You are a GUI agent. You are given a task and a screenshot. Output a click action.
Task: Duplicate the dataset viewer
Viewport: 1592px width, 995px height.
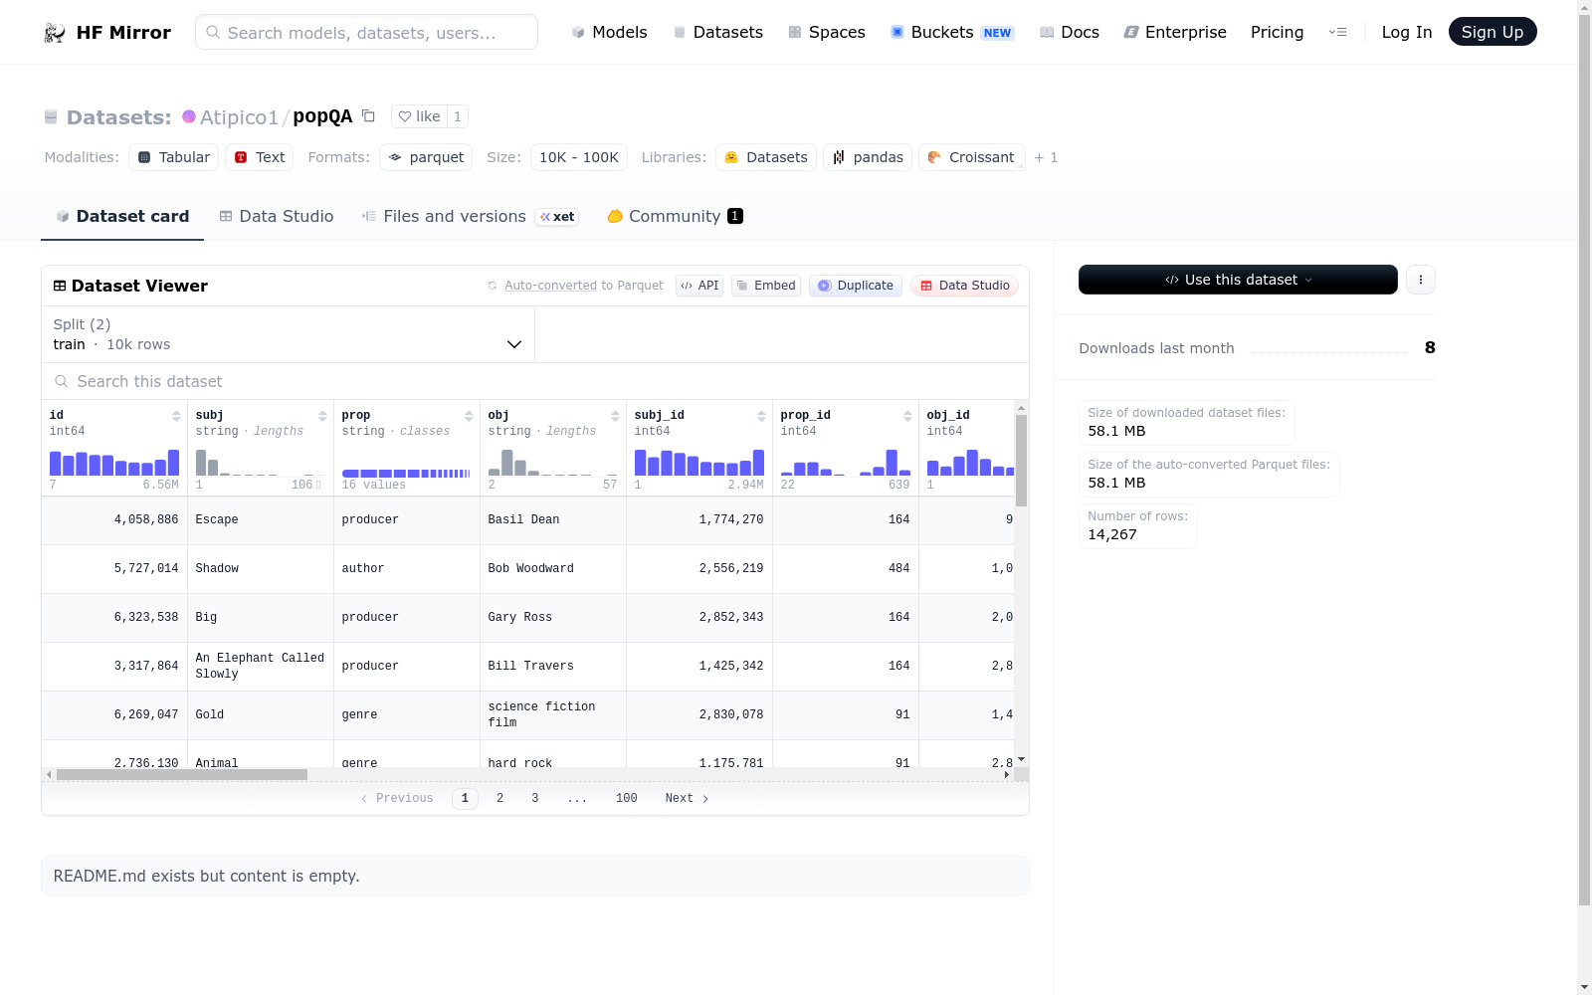tap(856, 286)
